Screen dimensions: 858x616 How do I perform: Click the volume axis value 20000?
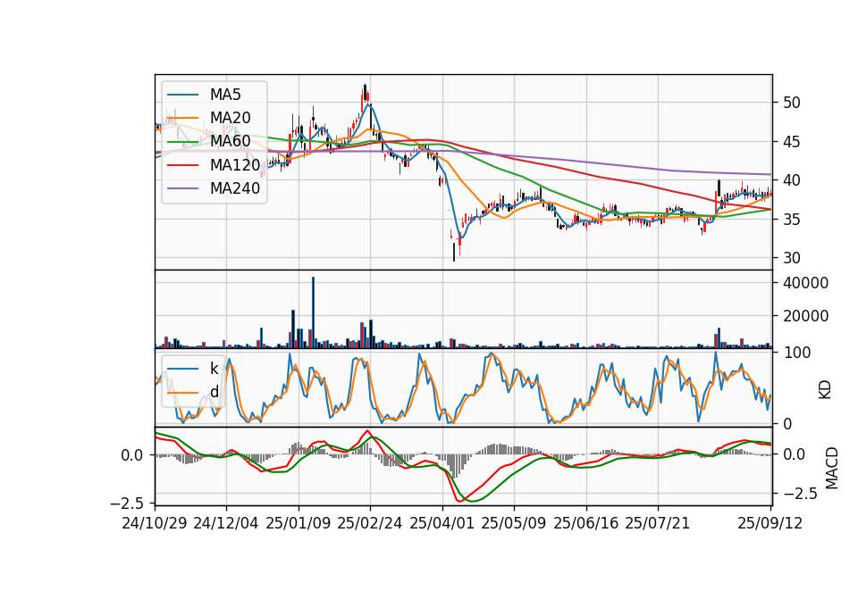tap(805, 316)
